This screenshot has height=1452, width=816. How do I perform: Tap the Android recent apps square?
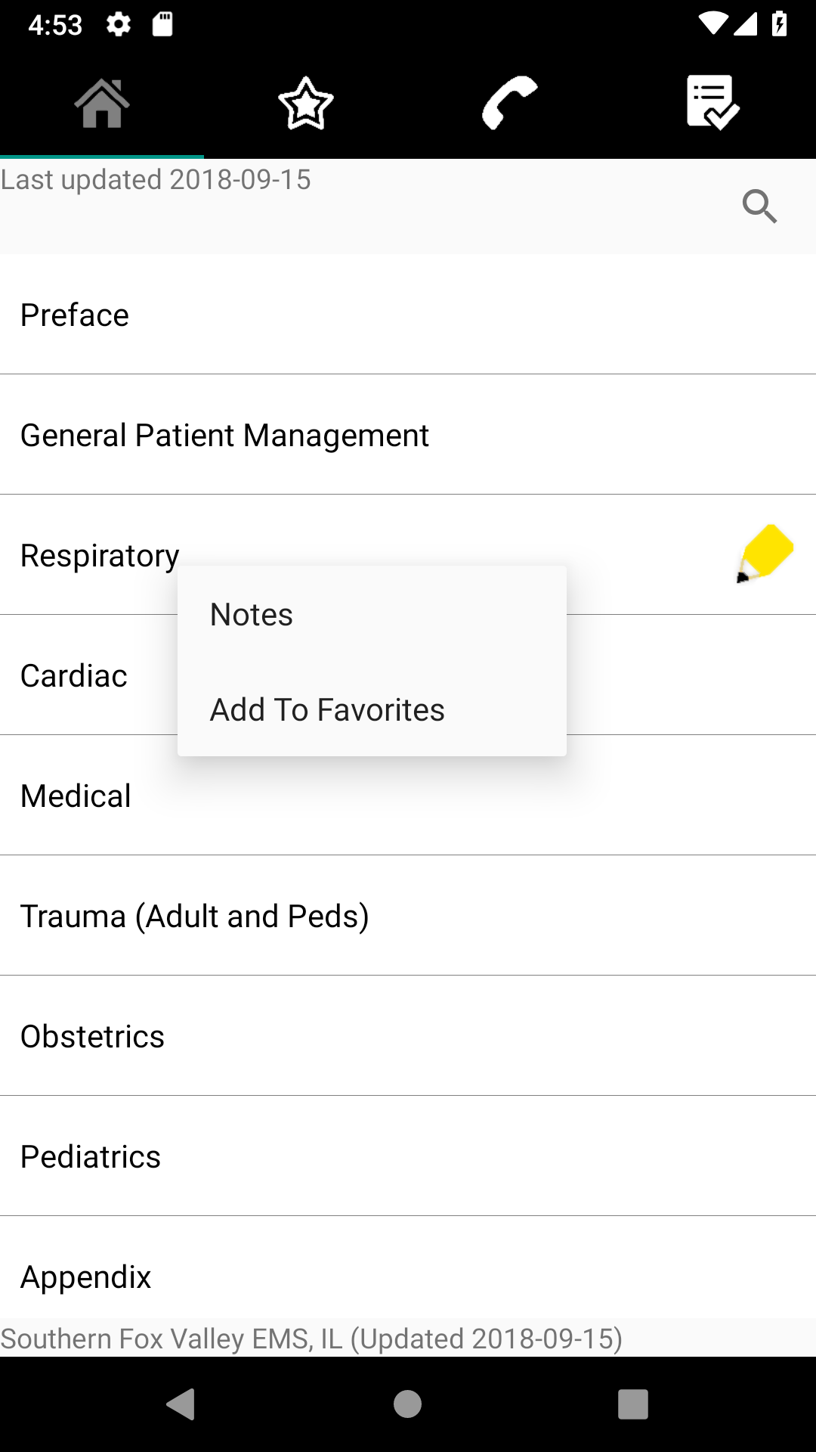point(633,1404)
